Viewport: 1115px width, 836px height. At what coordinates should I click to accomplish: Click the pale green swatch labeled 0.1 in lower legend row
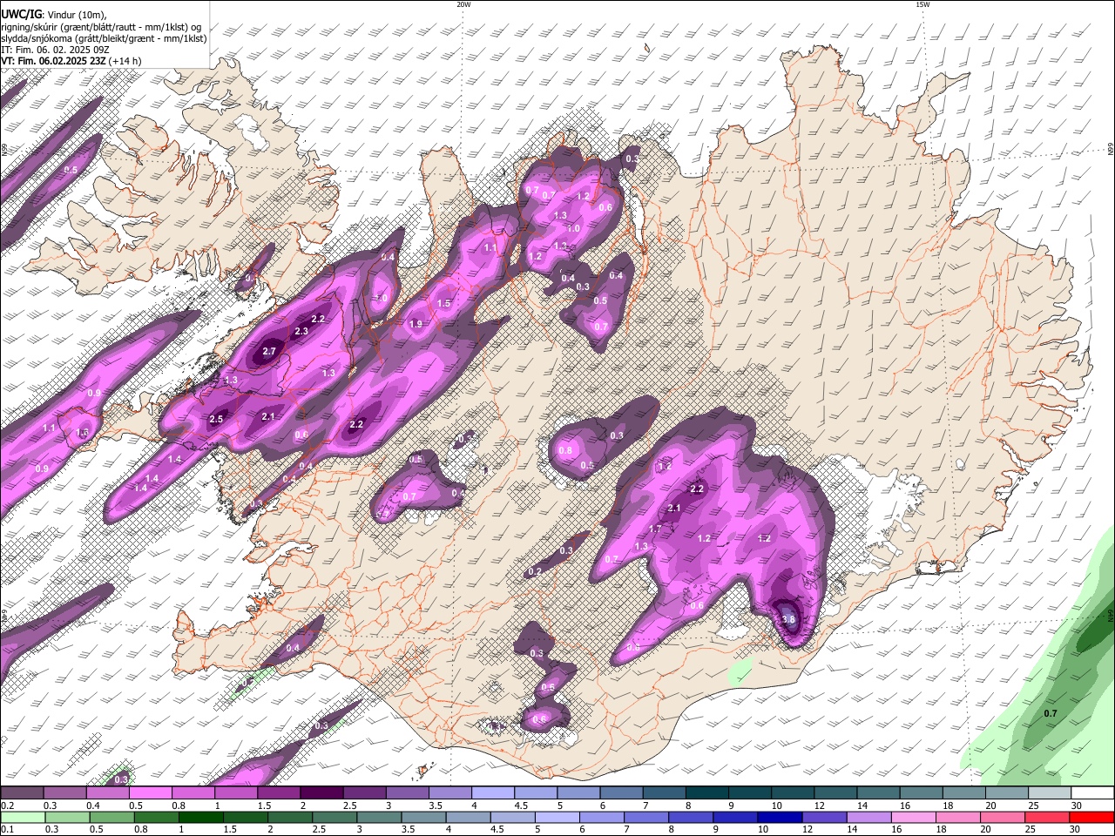coord(23,818)
